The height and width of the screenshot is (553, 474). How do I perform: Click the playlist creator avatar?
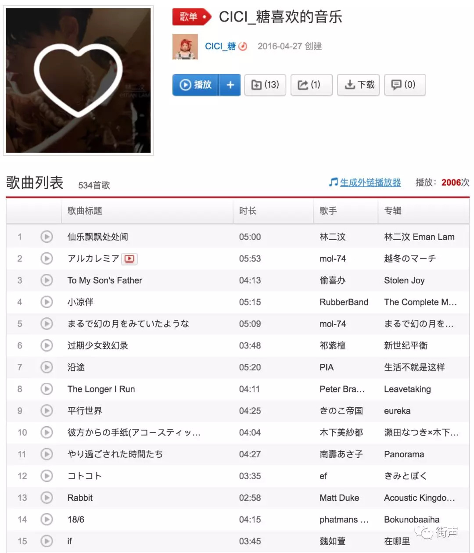click(185, 47)
